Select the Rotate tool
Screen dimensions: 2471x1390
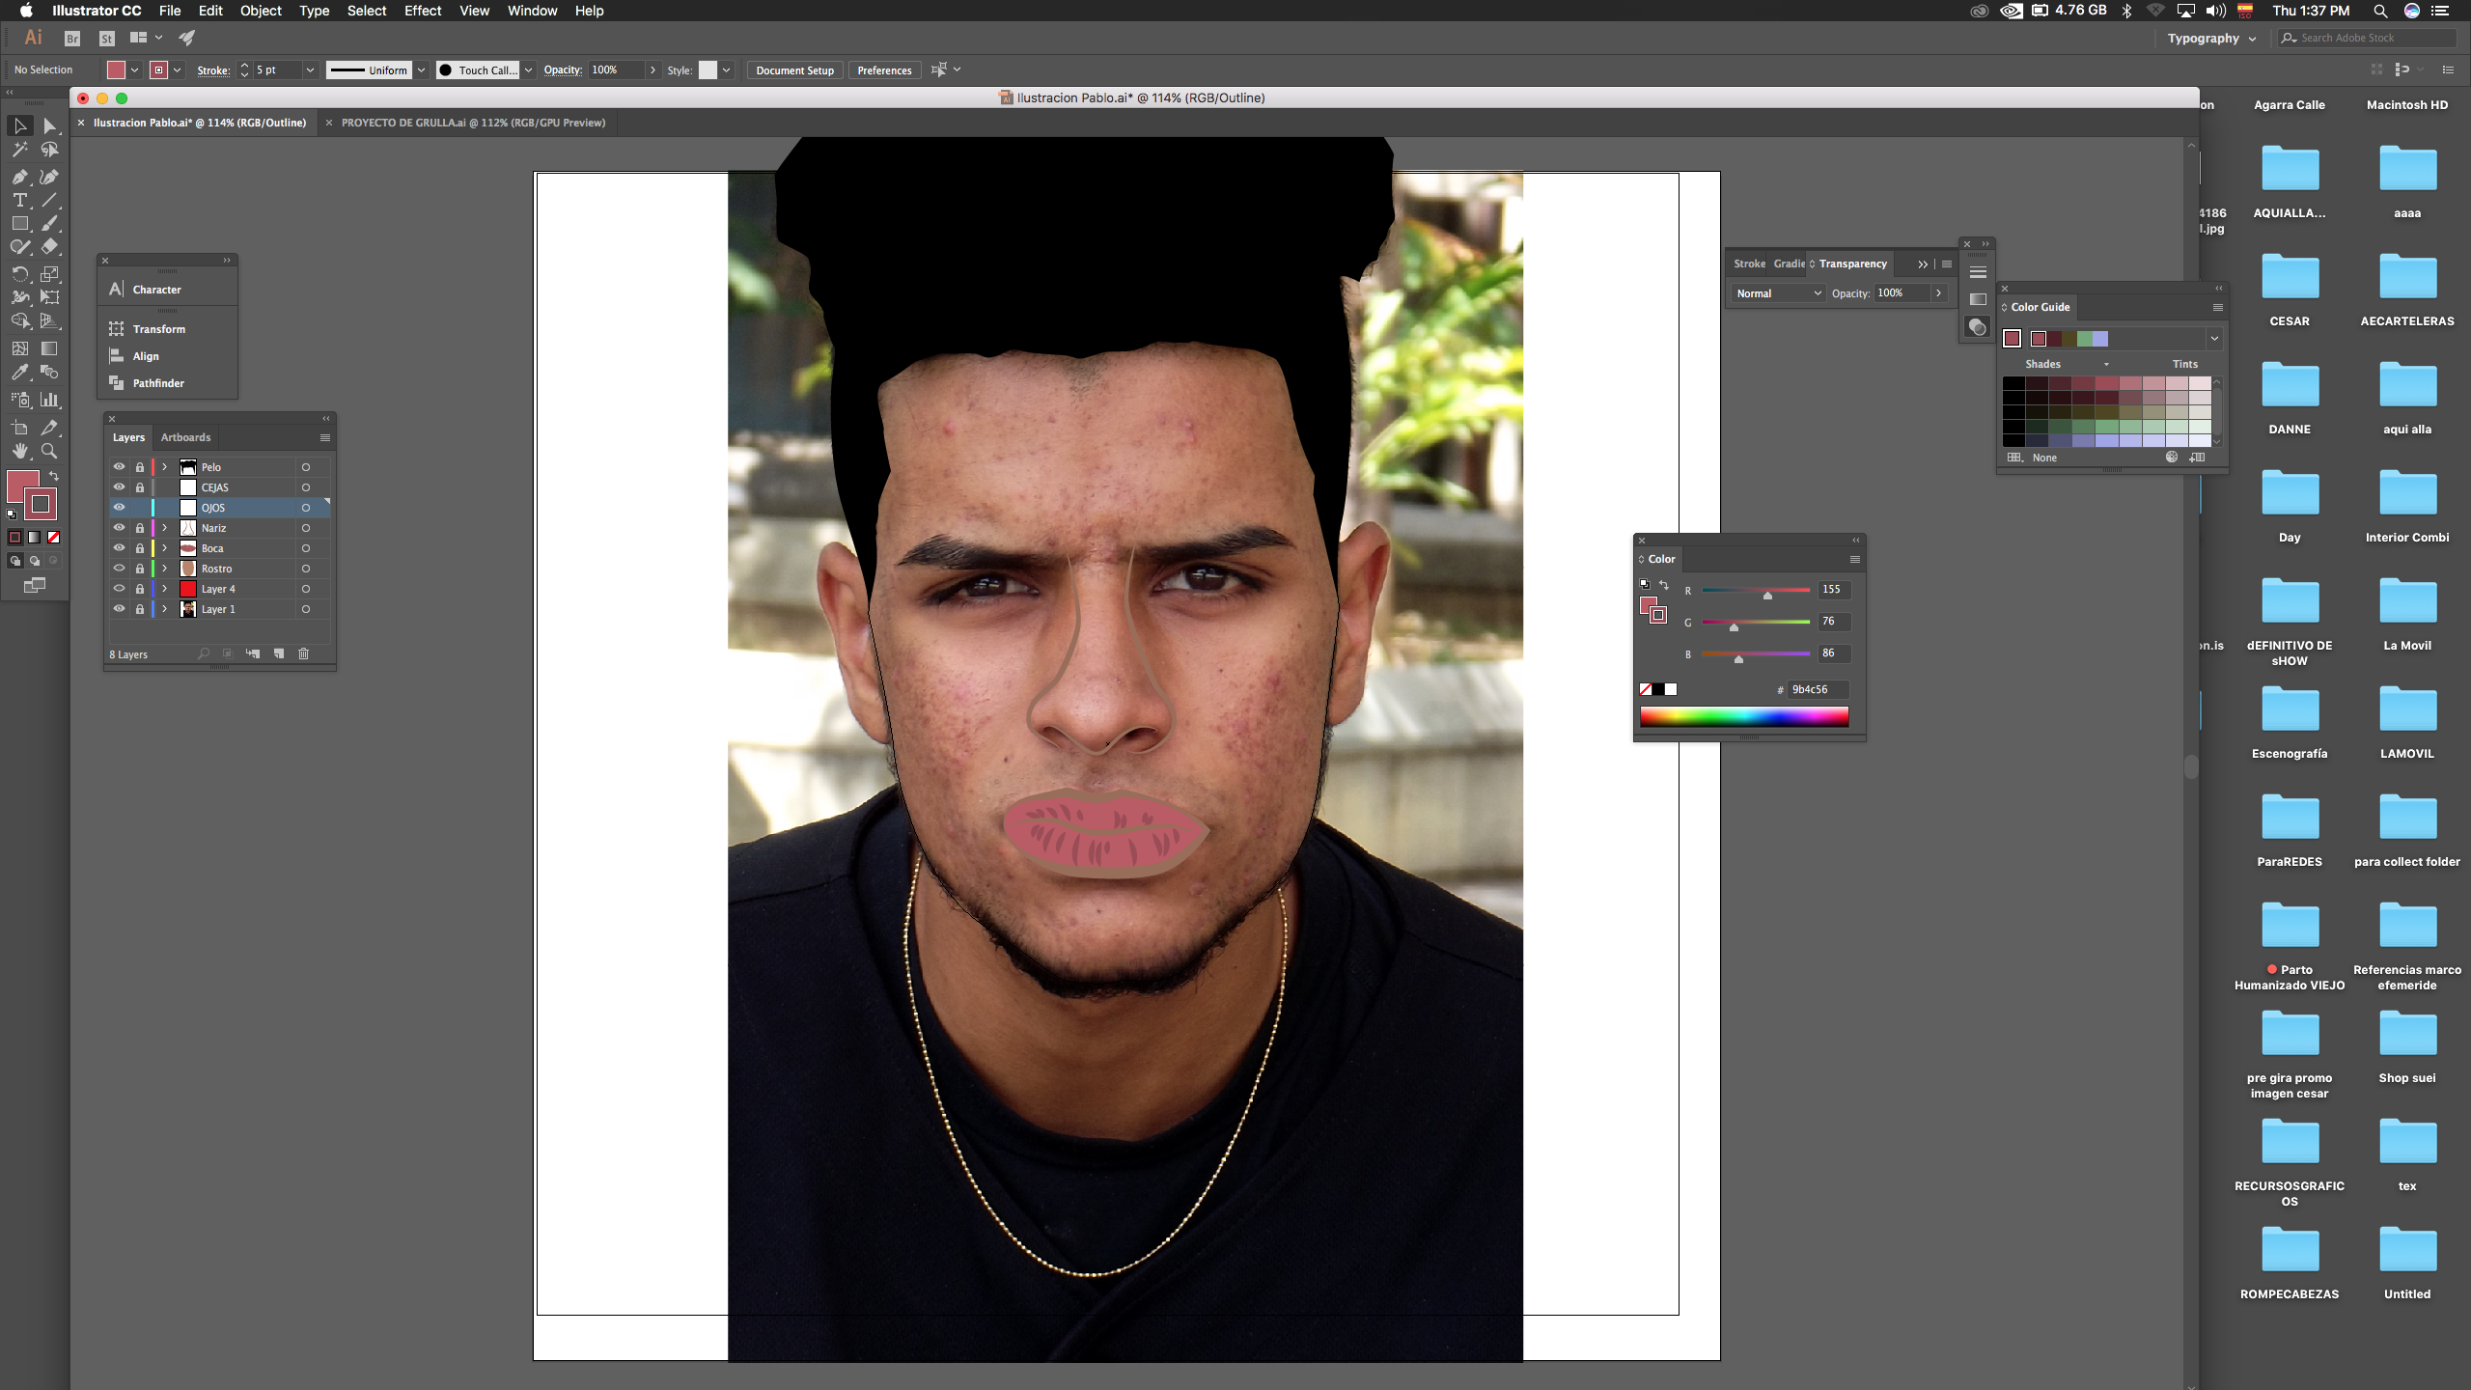tap(19, 274)
